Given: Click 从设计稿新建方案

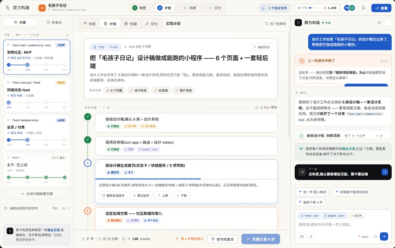Looking at the screenshot, I should [x=37, y=194].
